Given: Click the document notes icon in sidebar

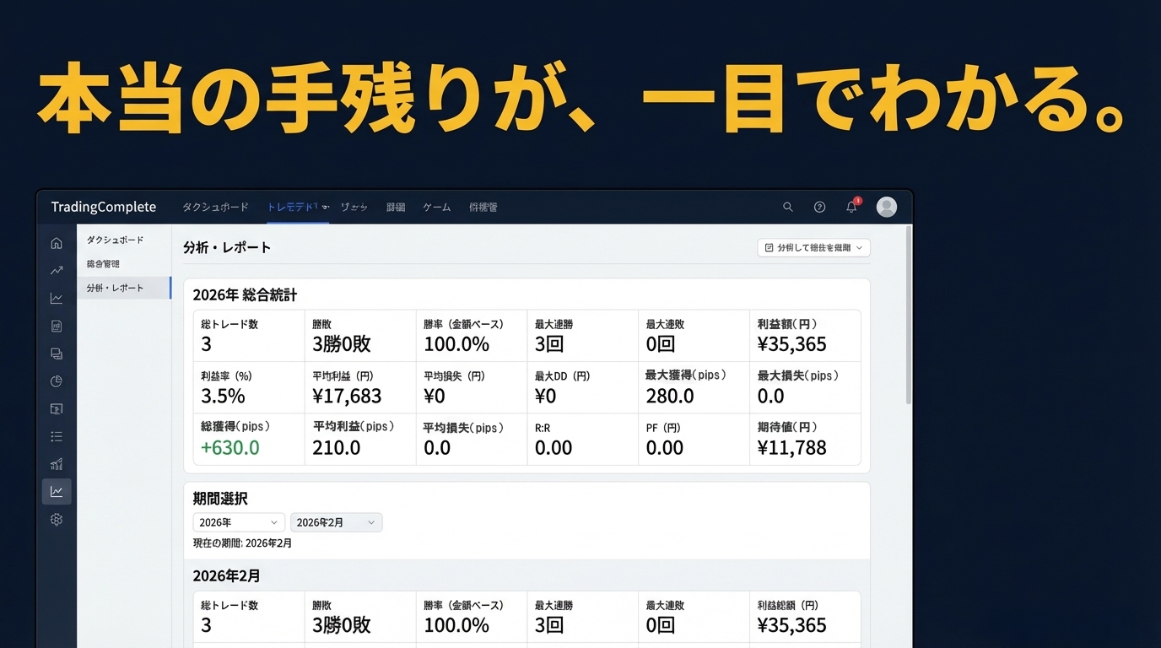Looking at the screenshot, I should [56, 325].
